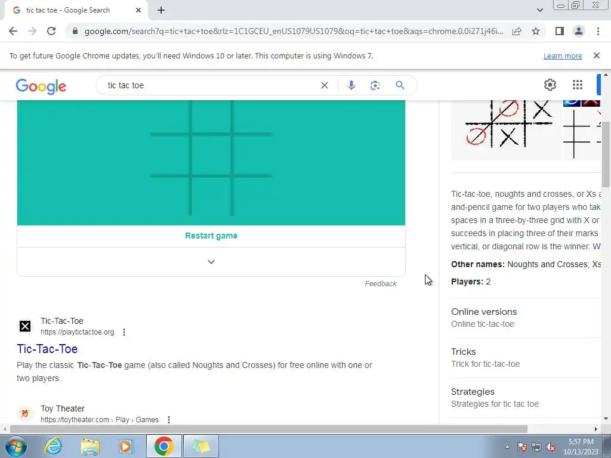The image size is (611, 458).
Task: Open Chrome three-dot menu
Action: (x=598, y=31)
